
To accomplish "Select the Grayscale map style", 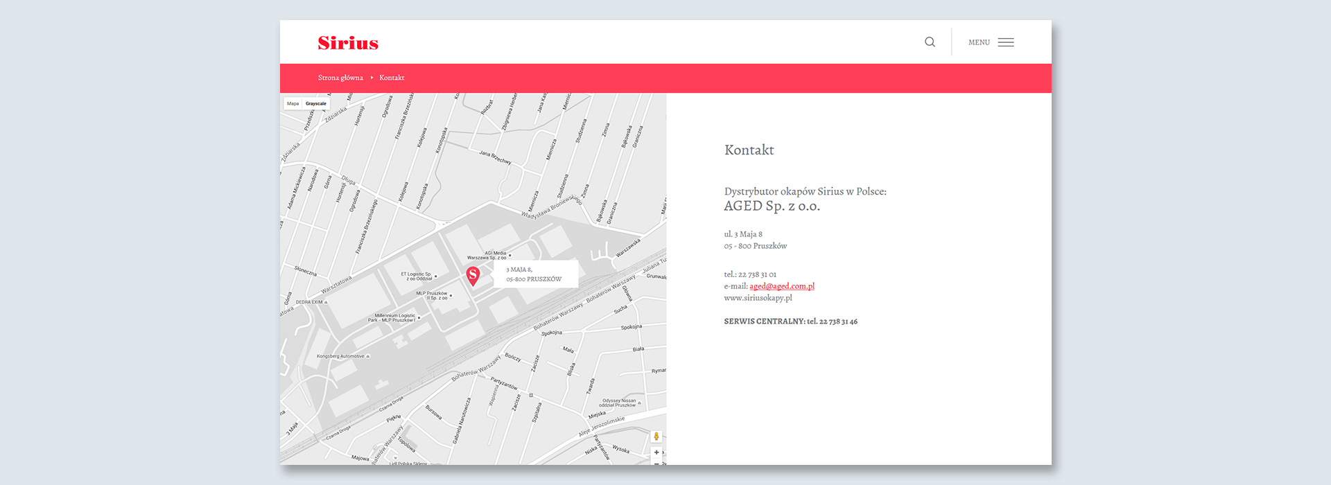I will (x=316, y=104).
